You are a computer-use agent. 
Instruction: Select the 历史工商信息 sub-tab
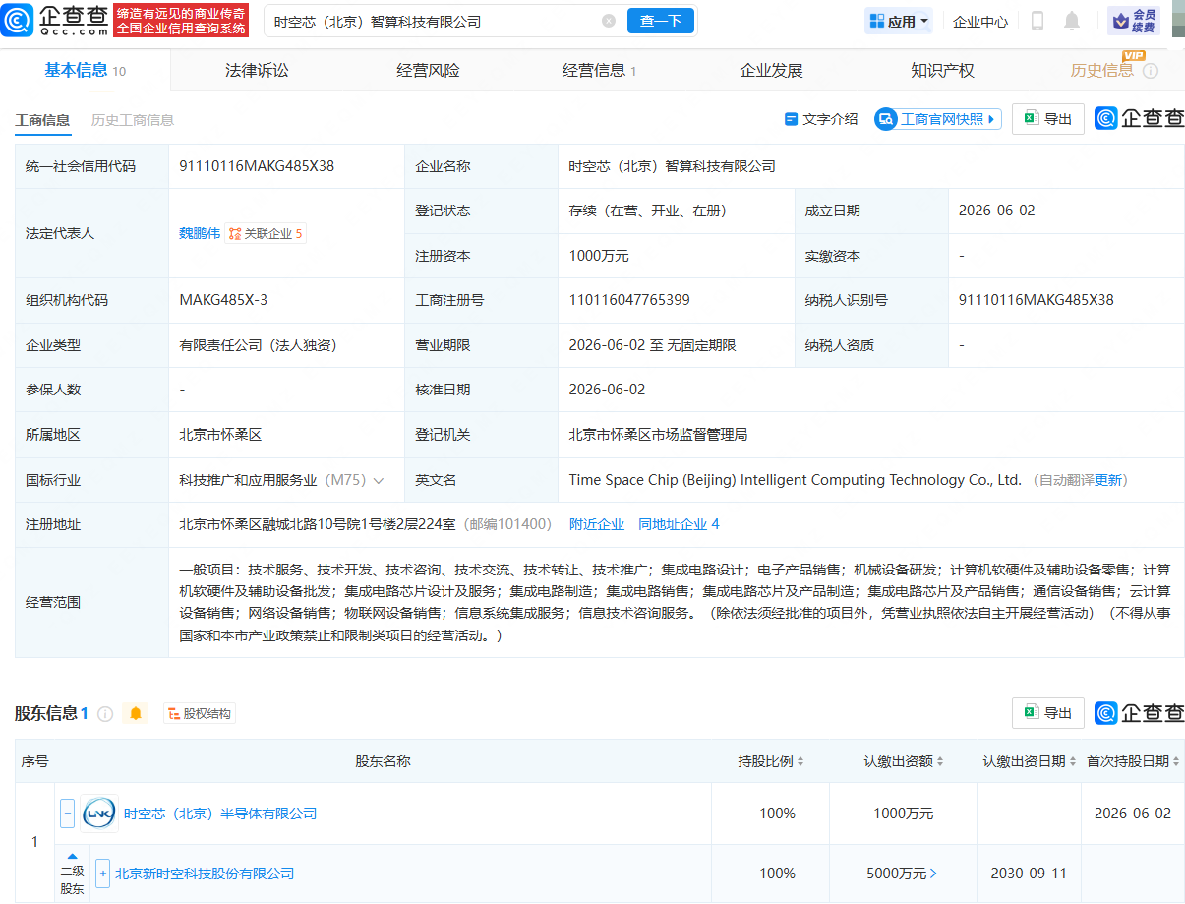tap(133, 120)
